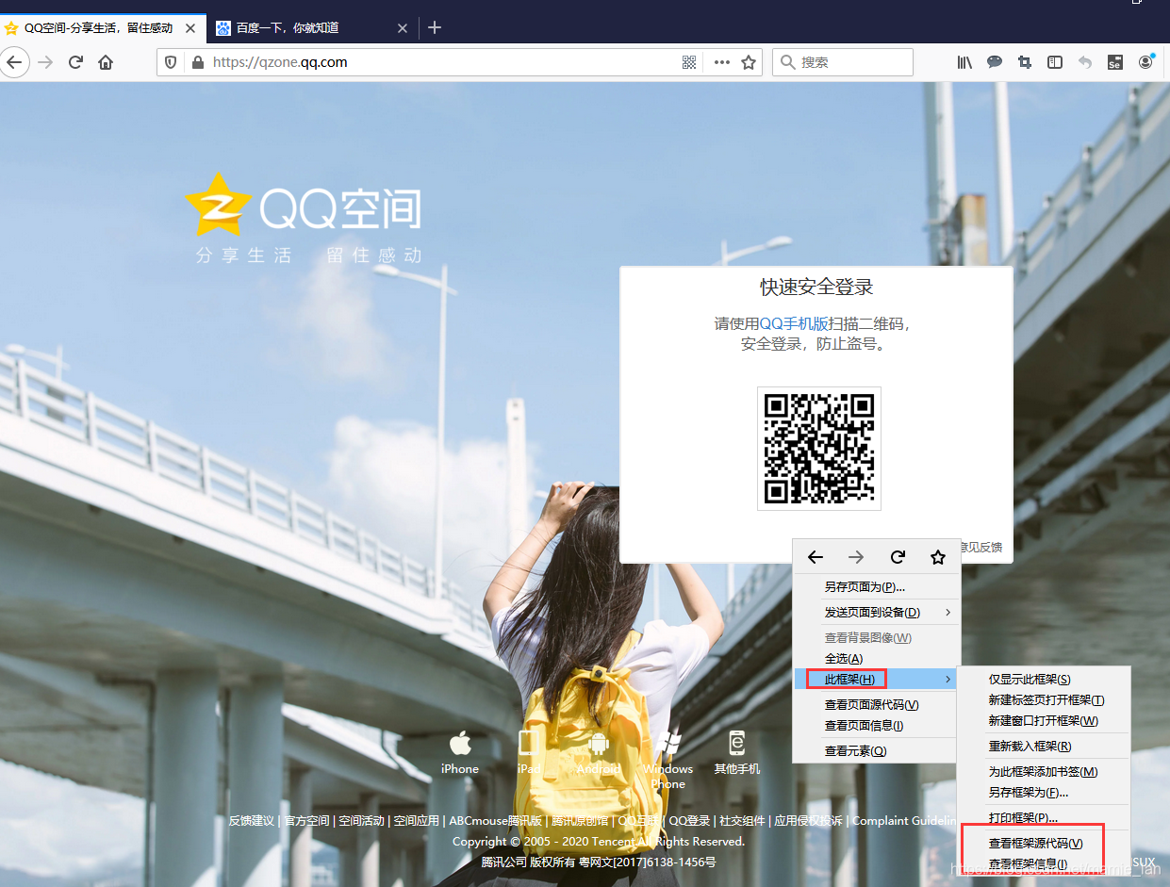
Task: Open the page actions three-dot menu
Action: coord(722,62)
